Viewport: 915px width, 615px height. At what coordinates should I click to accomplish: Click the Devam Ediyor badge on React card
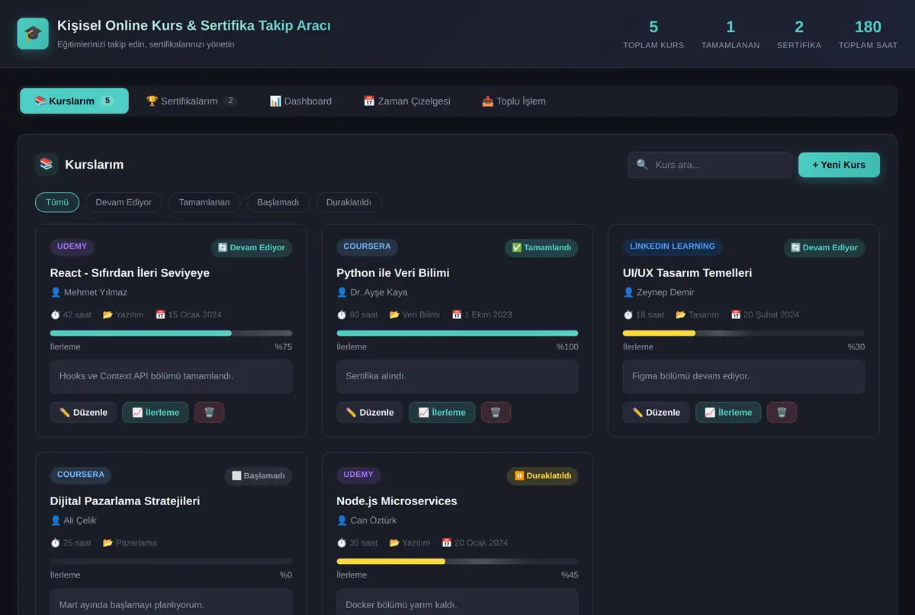tap(252, 248)
